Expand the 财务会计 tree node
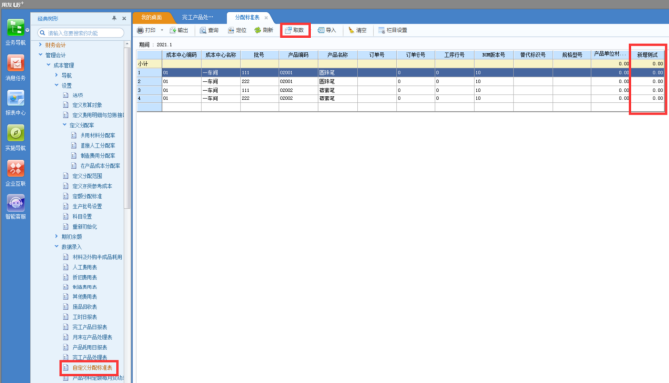 (40, 45)
